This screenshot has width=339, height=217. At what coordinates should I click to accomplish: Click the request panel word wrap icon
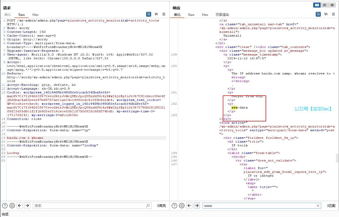pos(149,14)
